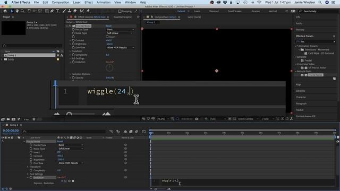The image size is (340, 191).
Task: Click the Create New Folder icon in Project panel
Action: pos(8,119)
